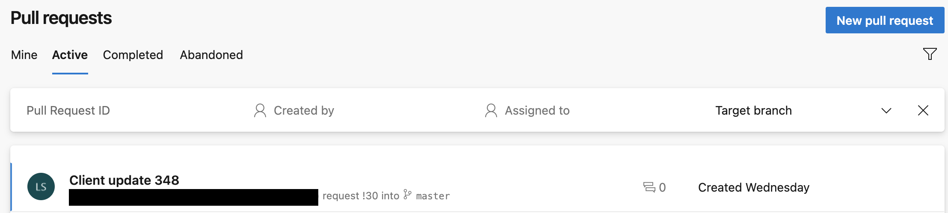Click the Created Wednesday date text
Image resolution: width=948 pixels, height=213 pixels.
pos(753,187)
